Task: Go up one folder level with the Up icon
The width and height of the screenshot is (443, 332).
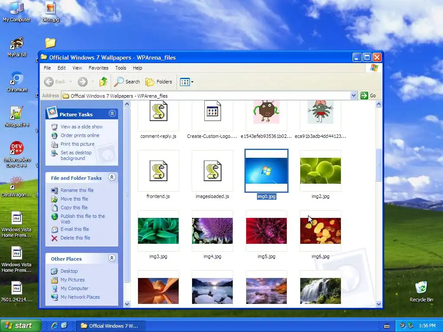Action: pyautogui.click(x=103, y=82)
